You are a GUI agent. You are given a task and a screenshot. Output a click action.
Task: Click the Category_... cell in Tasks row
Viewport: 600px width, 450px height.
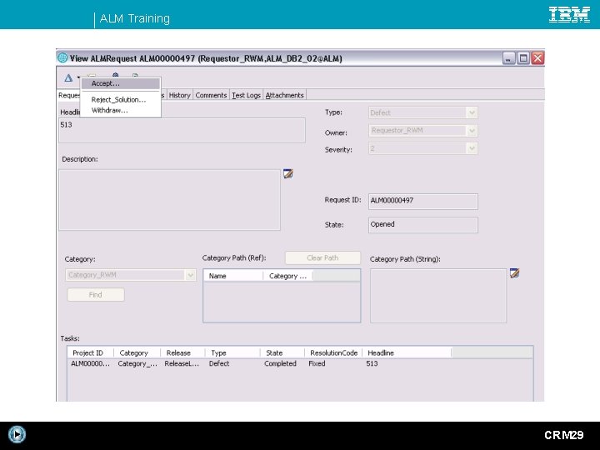coord(137,363)
